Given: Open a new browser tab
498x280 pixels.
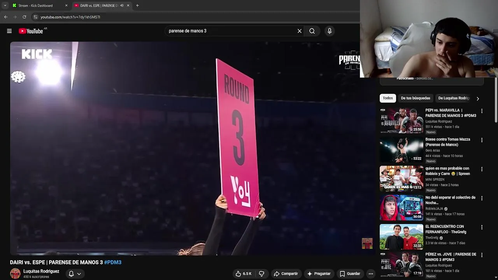Looking at the screenshot, I should pos(137,5).
